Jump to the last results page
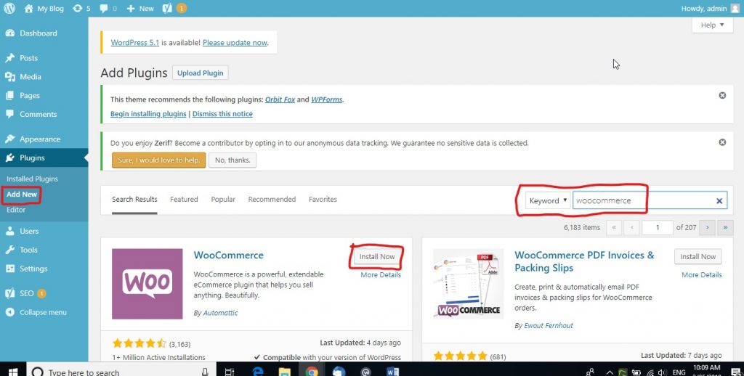Image resolution: width=744 pixels, height=376 pixels. coord(725,228)
